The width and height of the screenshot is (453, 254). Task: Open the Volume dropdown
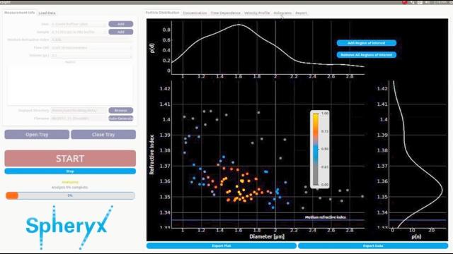(92, 56)
